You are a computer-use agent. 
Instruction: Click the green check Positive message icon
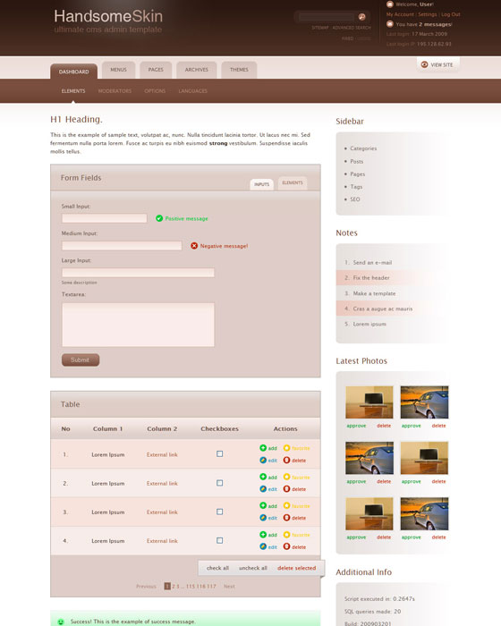pos(159,218)
